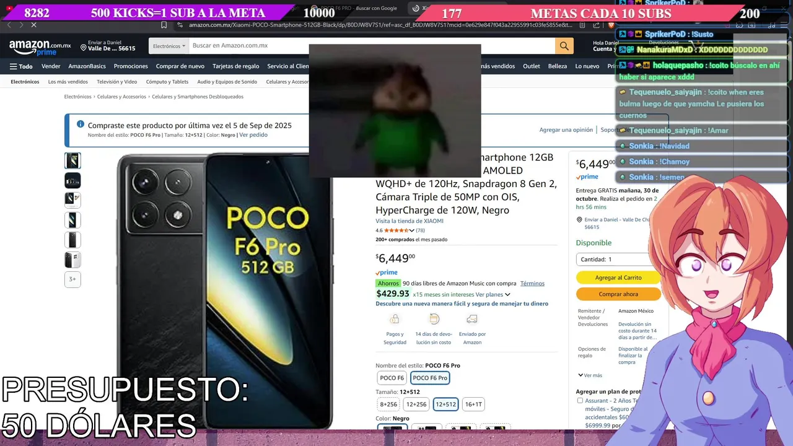Viewport: 793px width, 446px height.
Task: Open Televisión y Video subcategory
Action: (x=116, y=82)
